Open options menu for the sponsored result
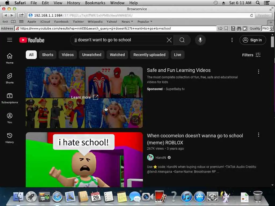The width and height of the screenshot is (275, 206). click(259, 71)
